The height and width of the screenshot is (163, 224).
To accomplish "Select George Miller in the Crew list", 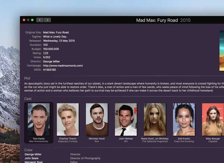I will point(33,154).
